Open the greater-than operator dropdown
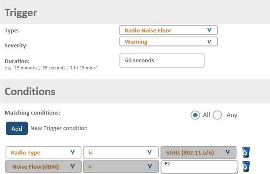Screen dimensions: 270x174 [121, 167]
